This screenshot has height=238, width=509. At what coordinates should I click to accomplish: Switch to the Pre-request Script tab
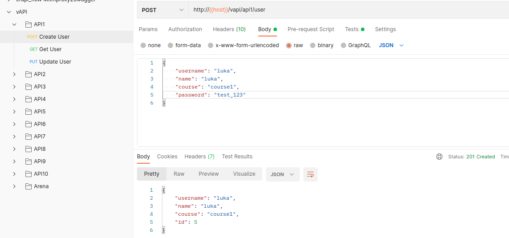coord(310,29)
